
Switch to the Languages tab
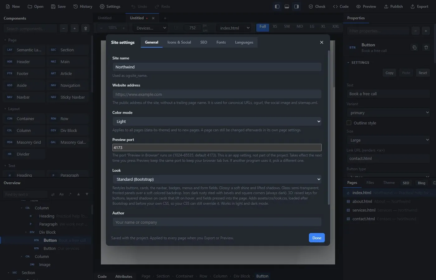pos(244,42)
